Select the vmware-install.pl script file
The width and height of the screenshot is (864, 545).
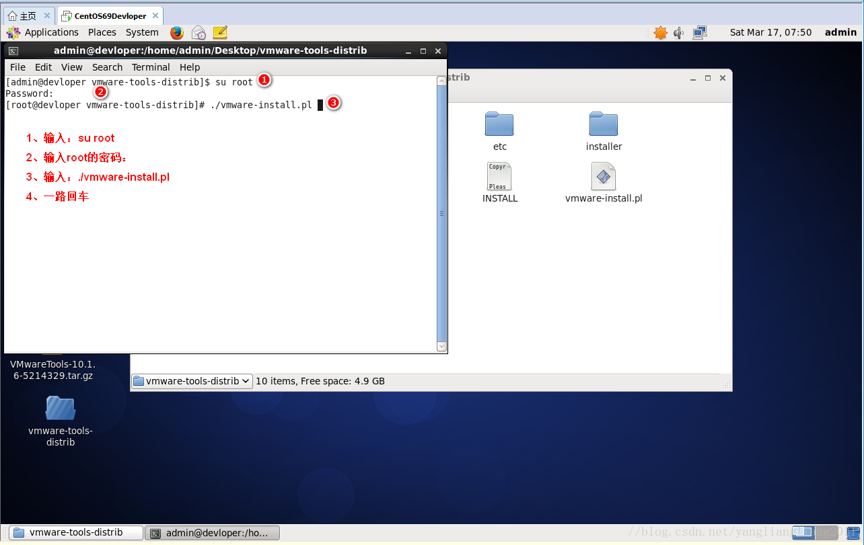(604, 182)
